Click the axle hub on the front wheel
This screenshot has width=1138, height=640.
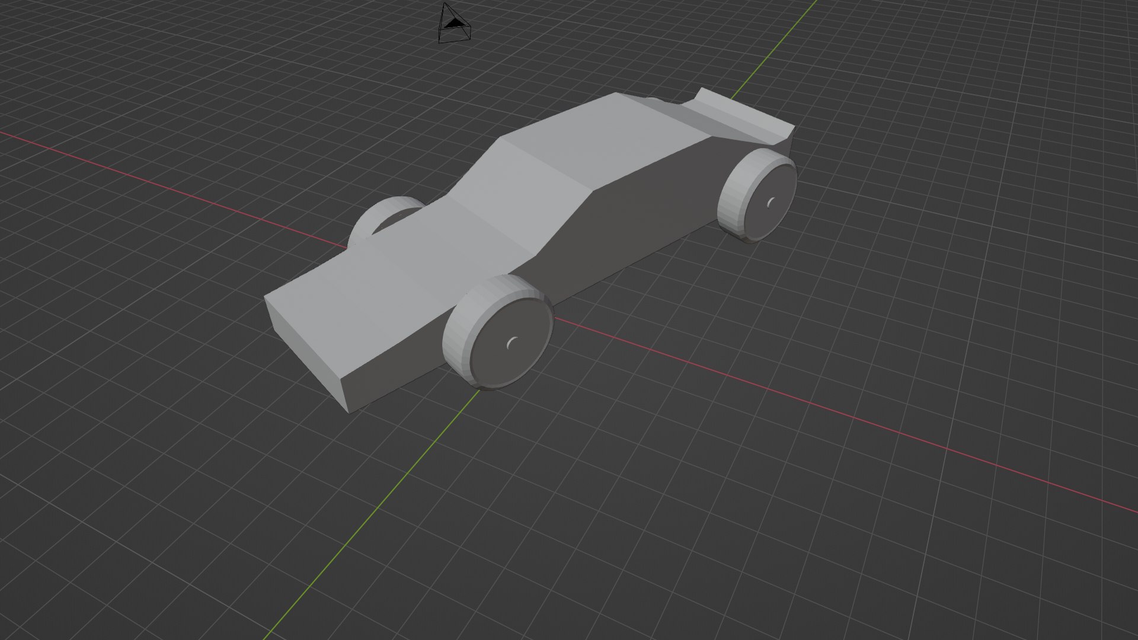point(513,344)
